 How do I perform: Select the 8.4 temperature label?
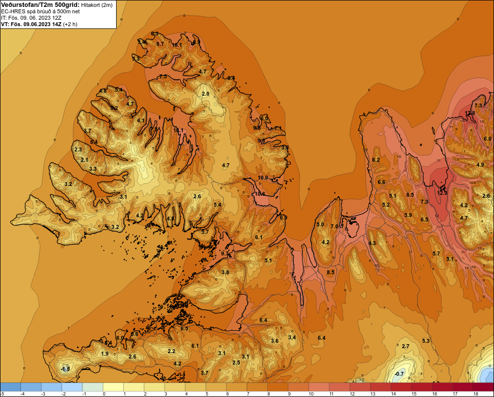point(93,142)
